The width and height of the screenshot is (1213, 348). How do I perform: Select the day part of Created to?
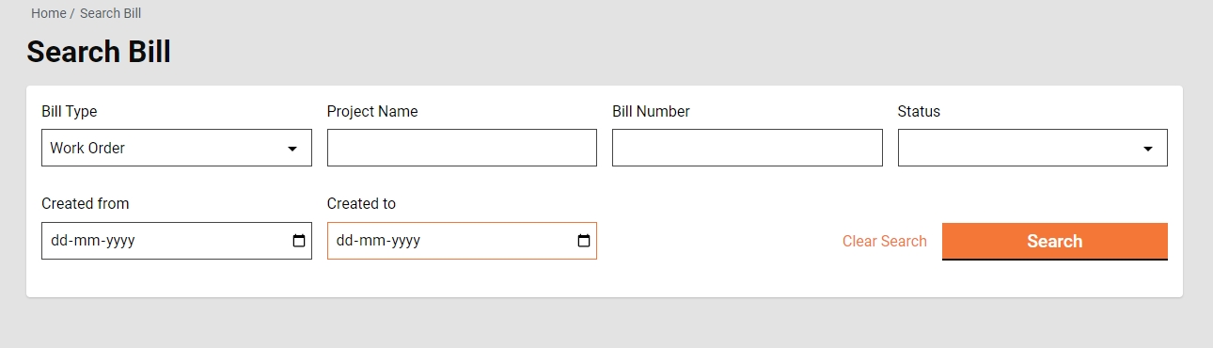point(344,241)
